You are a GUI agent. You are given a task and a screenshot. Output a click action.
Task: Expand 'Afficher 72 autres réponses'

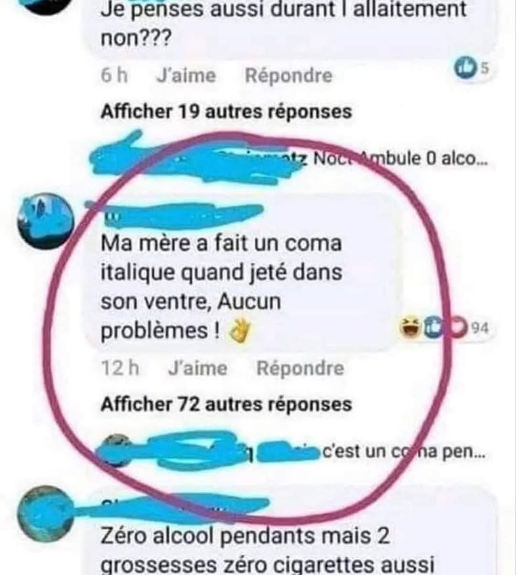click(x=226, y=405)
